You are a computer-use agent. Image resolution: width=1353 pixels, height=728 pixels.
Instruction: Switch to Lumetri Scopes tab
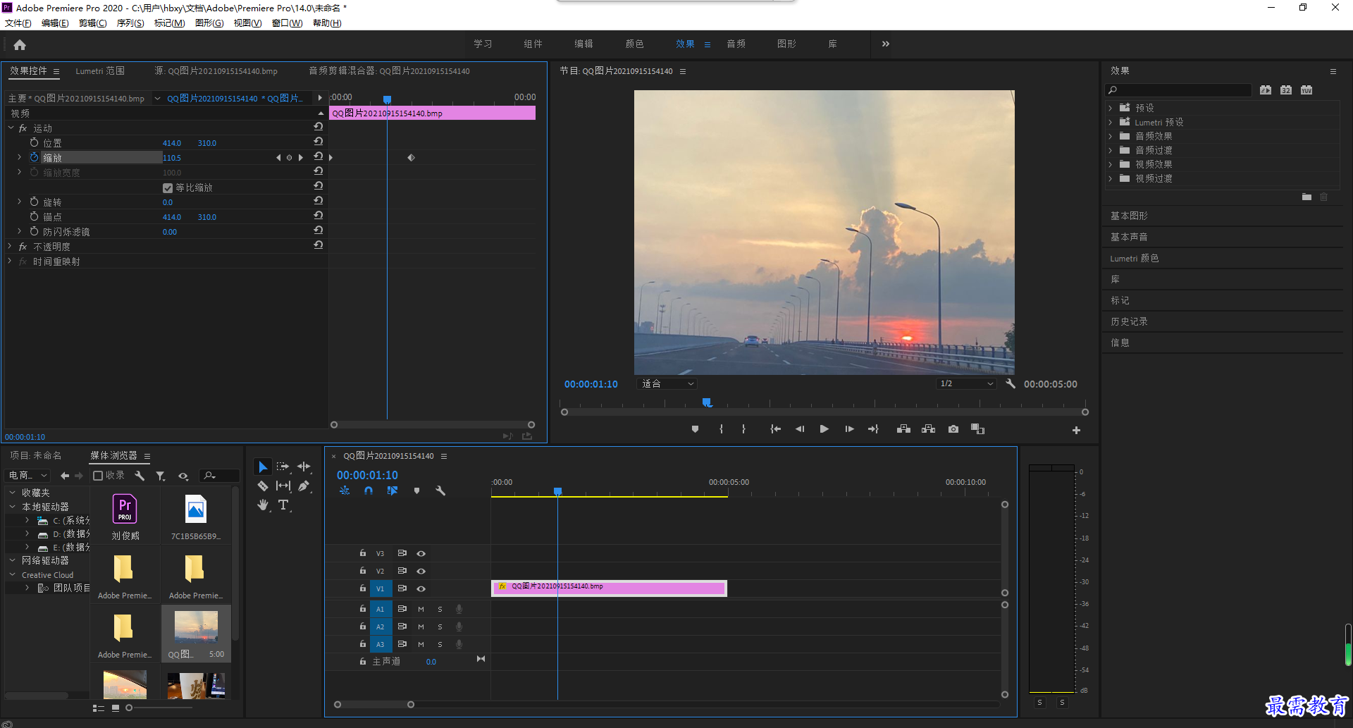click(100, 71)
